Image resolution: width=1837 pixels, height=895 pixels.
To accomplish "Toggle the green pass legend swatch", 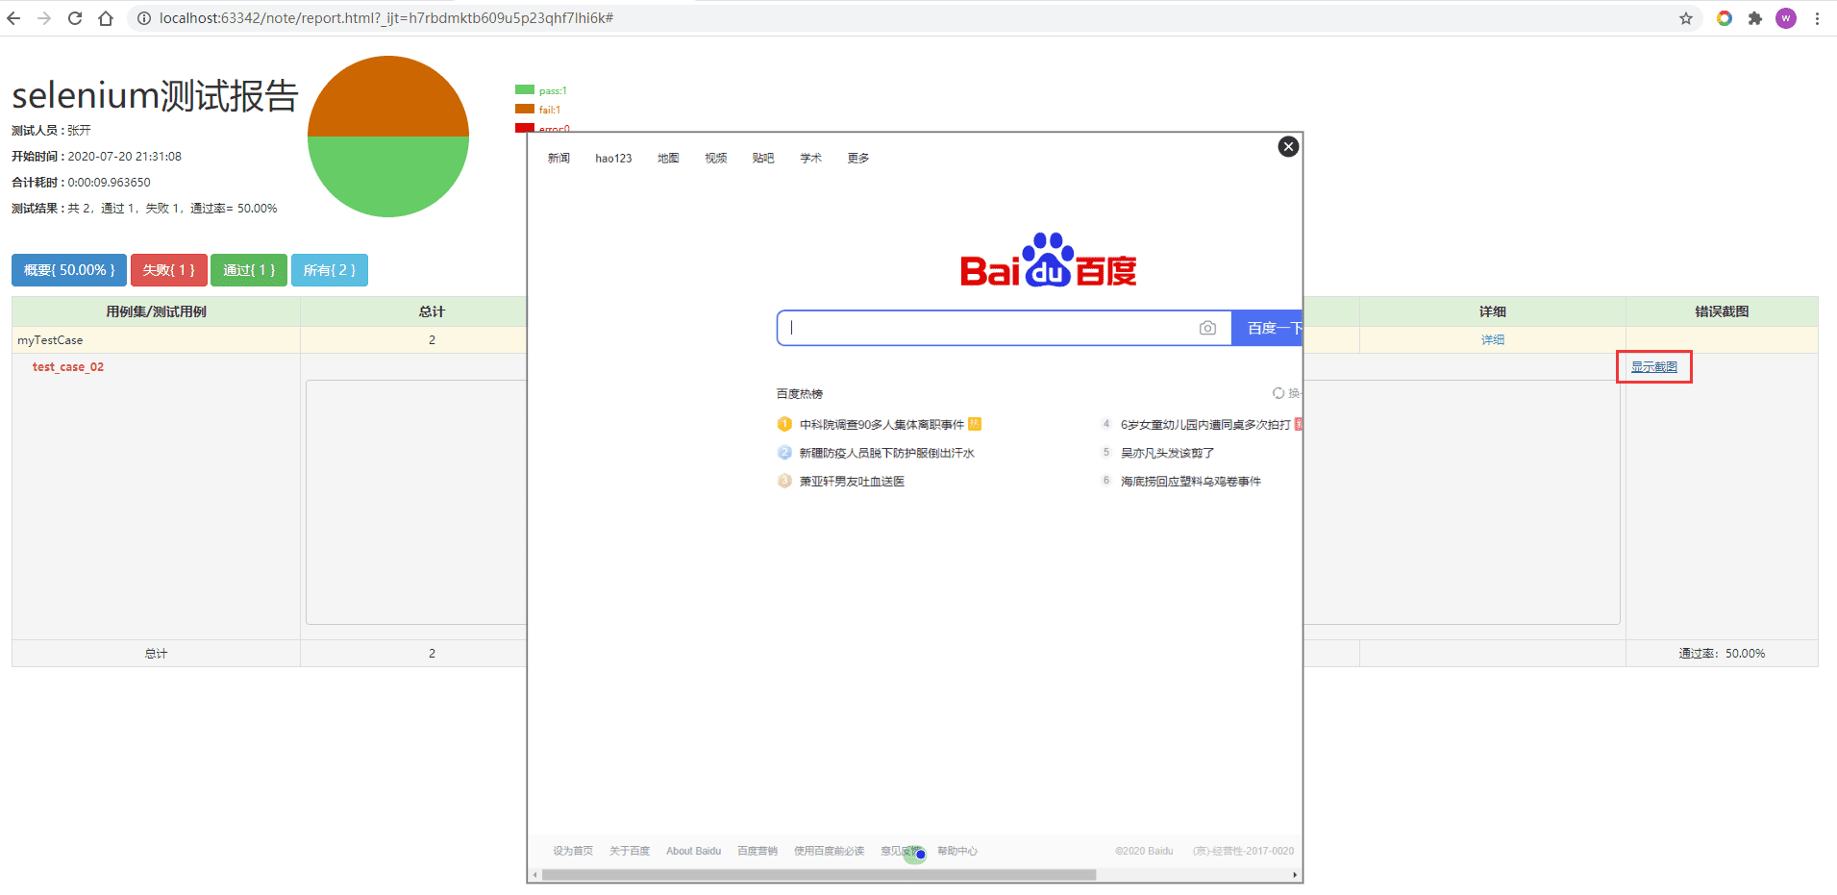I will coord(525,90).
